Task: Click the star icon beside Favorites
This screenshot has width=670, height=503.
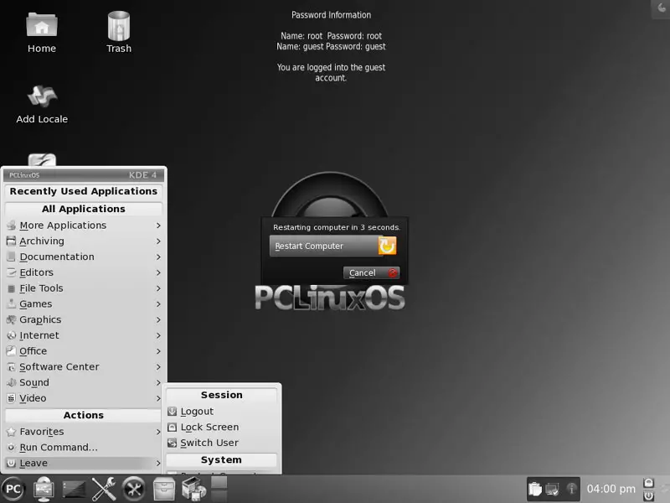Action: [12, 432]
